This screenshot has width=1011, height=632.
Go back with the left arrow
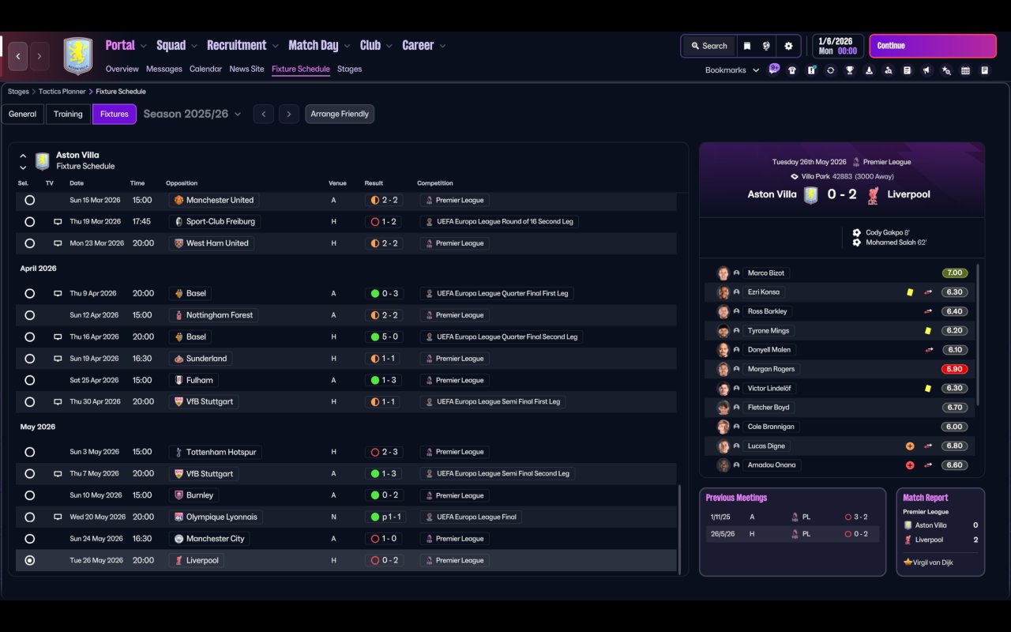[x=18, y=56]
